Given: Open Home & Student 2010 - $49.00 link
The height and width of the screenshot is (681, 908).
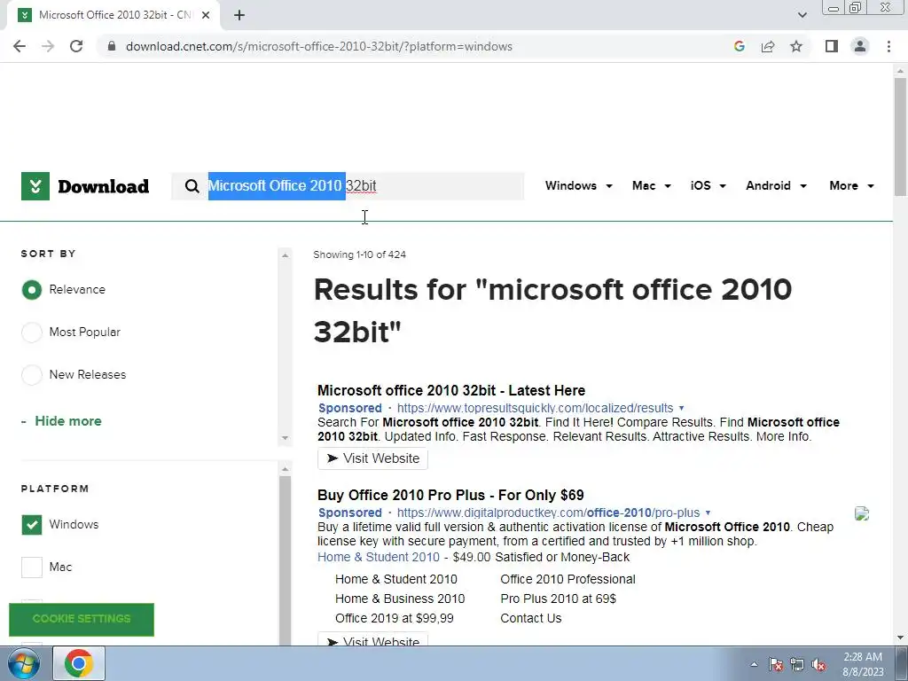Looking at the screenshot, I should point(378,557).
